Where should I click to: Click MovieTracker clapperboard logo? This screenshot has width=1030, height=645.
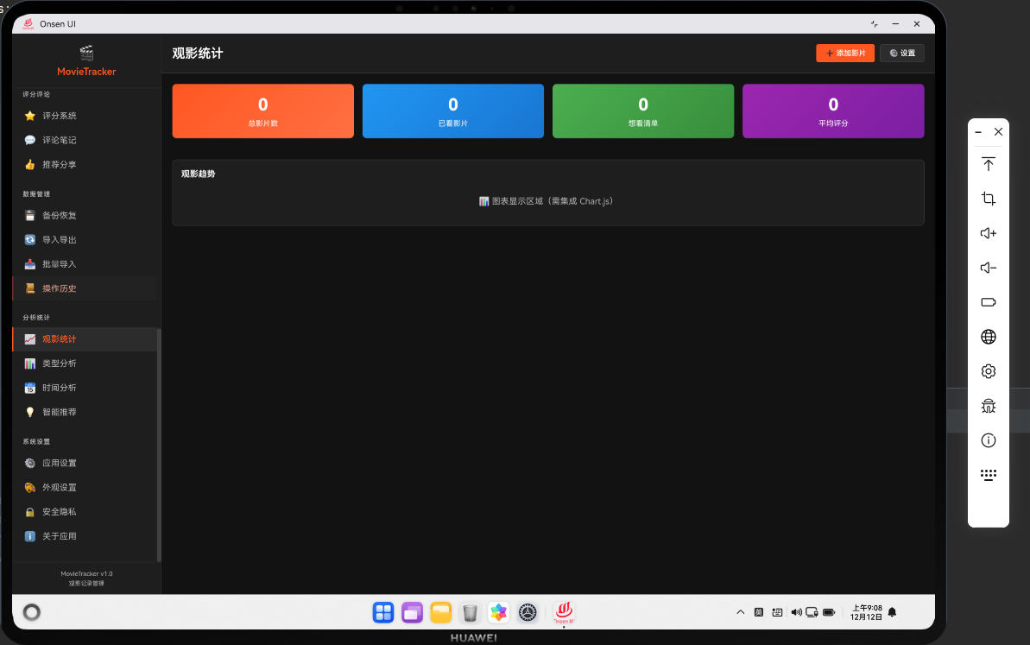pos(86,53)
